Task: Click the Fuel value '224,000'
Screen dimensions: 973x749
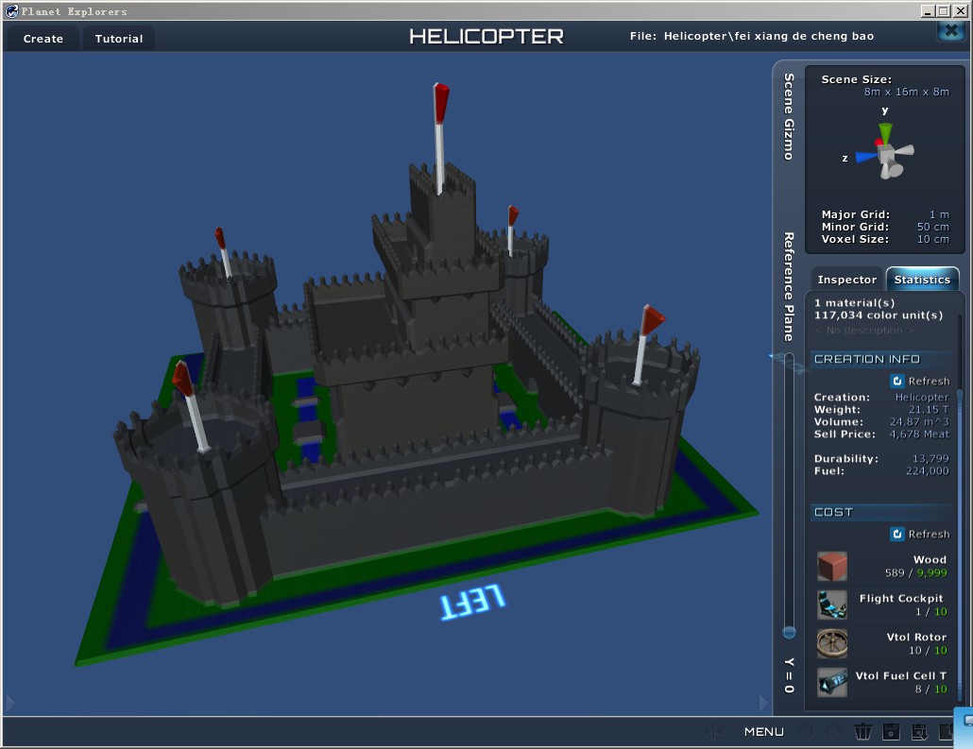Action: pyautogui.click(x=928, y=471)
